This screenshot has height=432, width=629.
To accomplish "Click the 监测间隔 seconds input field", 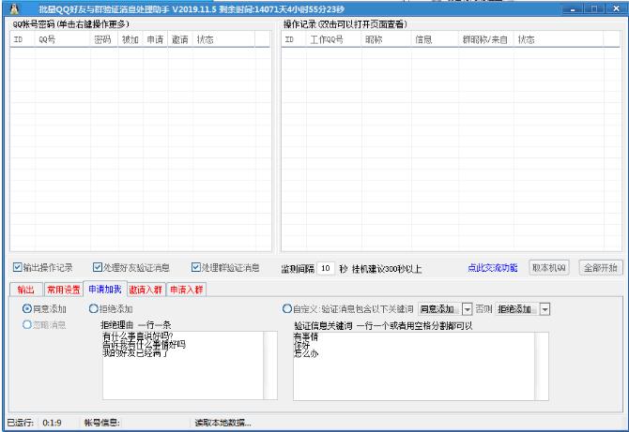I will coord(326,268).
